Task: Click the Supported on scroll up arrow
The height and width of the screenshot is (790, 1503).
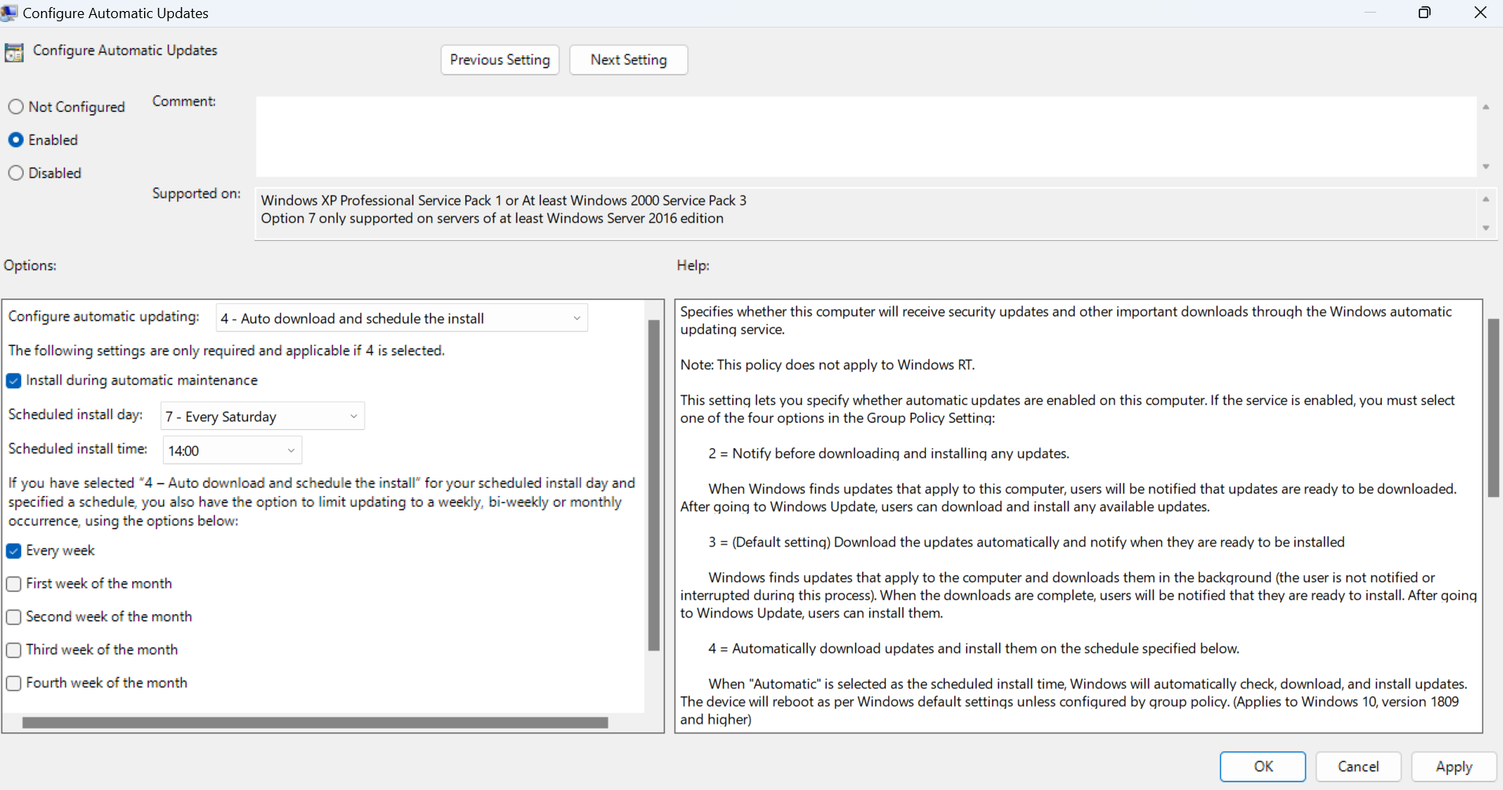Action: tap(1486, 198)
